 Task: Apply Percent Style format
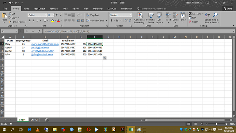(x=117, y=21)
